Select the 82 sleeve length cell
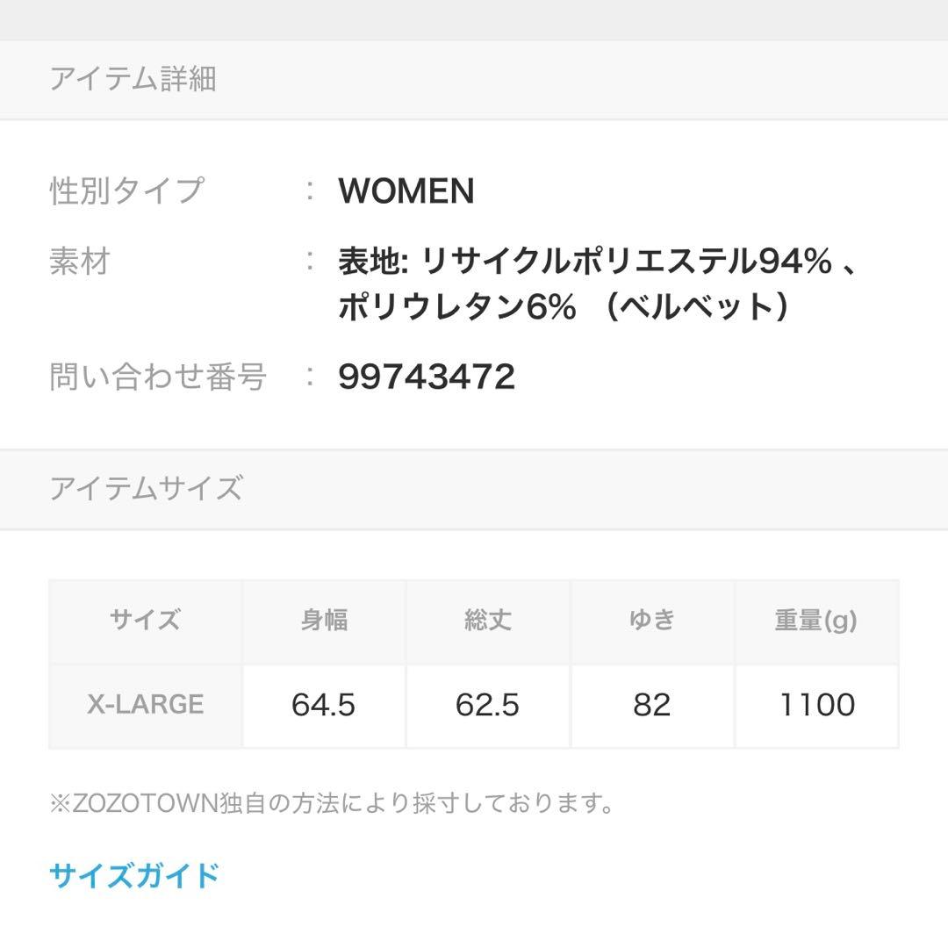This screenshot has height=948, width=948. 652,705
